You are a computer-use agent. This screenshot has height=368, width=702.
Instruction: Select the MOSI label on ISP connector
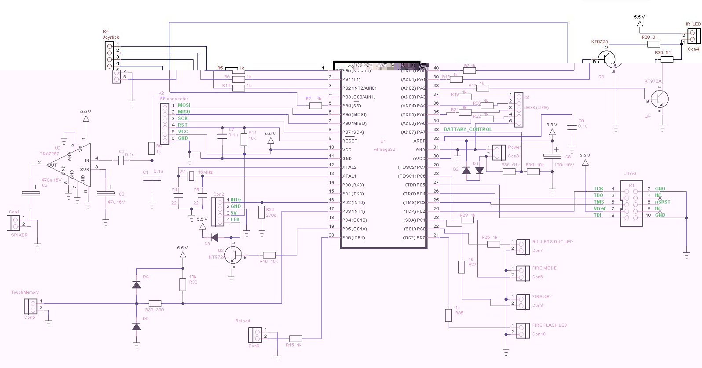tap(184, 106)
